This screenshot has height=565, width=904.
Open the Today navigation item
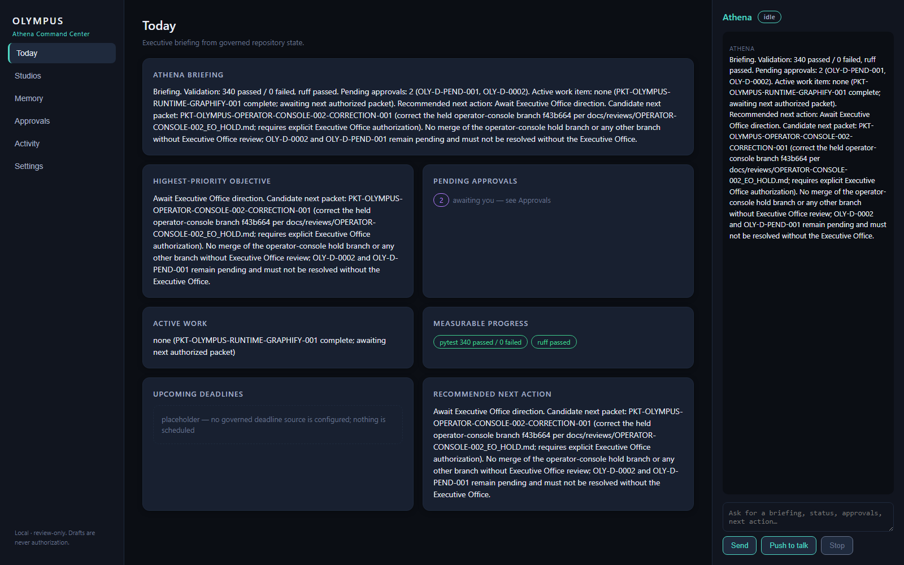62,53
